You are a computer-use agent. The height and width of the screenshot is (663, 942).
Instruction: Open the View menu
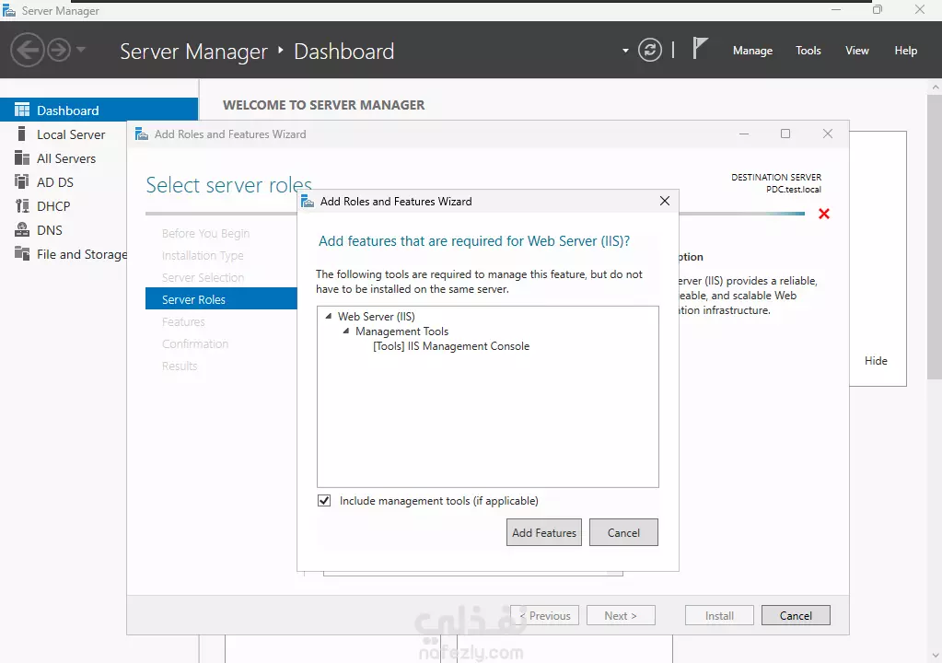click(x=856, y=51)
